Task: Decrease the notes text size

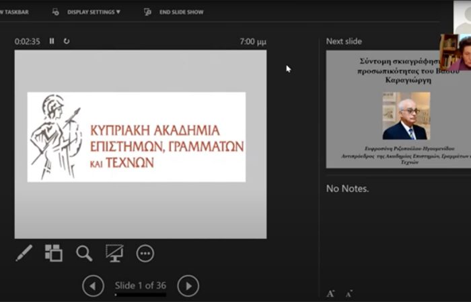Action: pyautogui.click(x=349, y=293)
